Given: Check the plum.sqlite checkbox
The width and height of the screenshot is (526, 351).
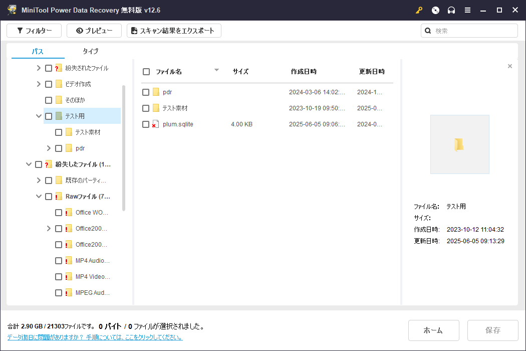Looking at the screenshot, I should click(146, 124).
